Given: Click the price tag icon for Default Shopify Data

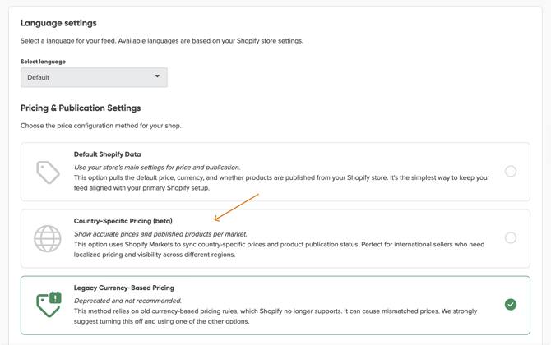Looking at the screenshot, I should tap(48, 172).
